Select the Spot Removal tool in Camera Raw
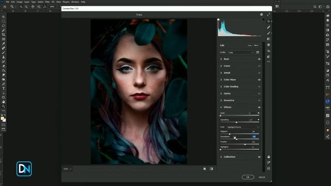This screenshot has height=186, width=331. (x=268, y=27)
